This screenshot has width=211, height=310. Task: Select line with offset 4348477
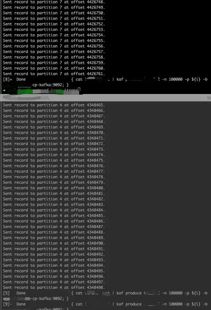tap(54, 172)
